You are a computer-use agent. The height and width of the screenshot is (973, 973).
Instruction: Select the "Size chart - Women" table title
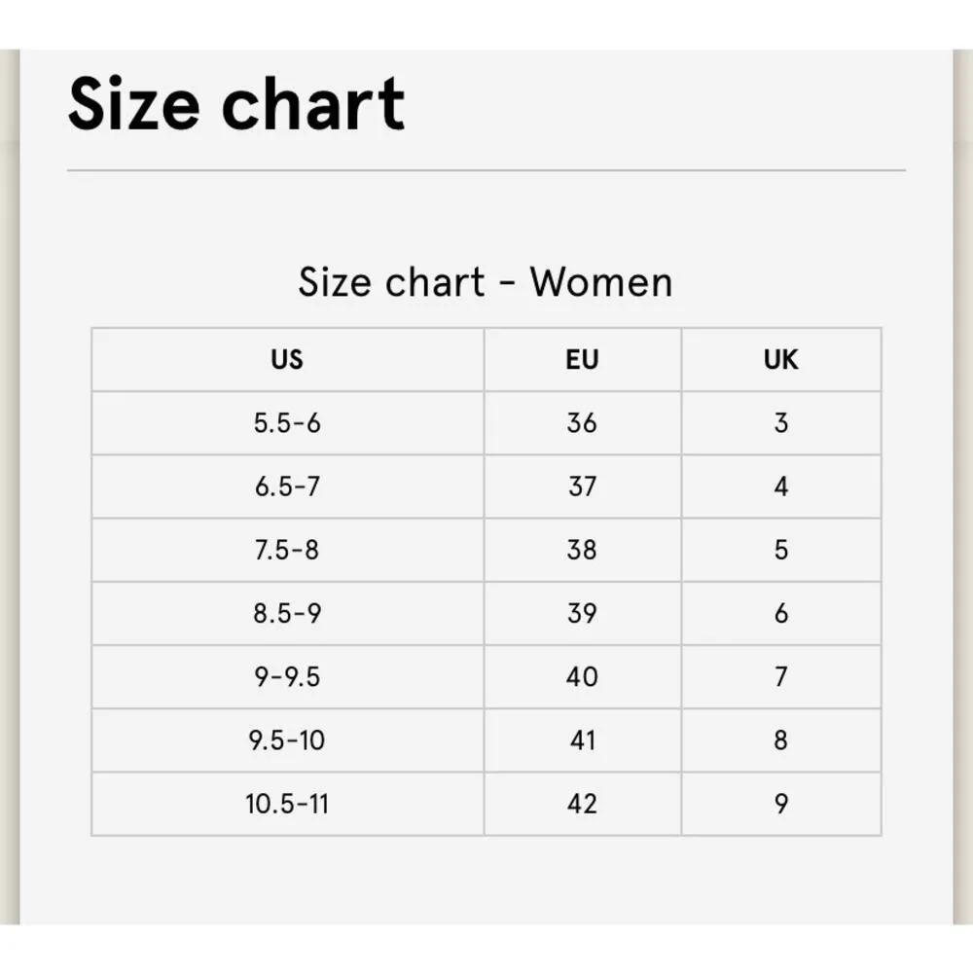click(485, 282)
